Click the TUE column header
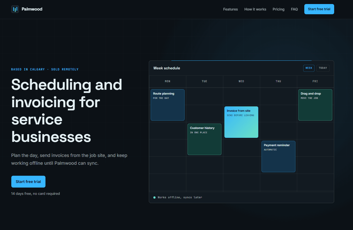The image size is (353, 230). click(204, 81)
